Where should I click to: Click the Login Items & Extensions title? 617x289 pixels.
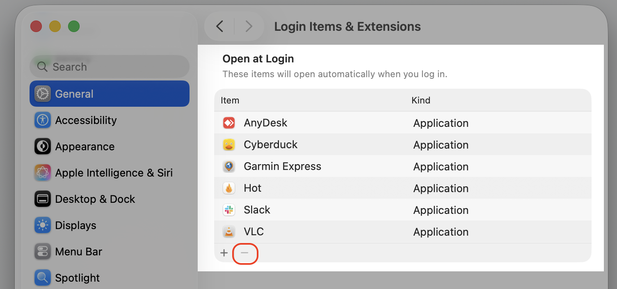347,27
